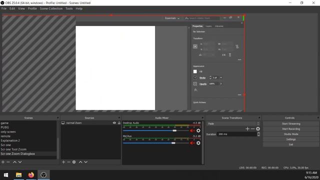This screenshot has width=320, height=180.
Task: Remove the configurable transition with the minus icon
Action: [252, 129]
